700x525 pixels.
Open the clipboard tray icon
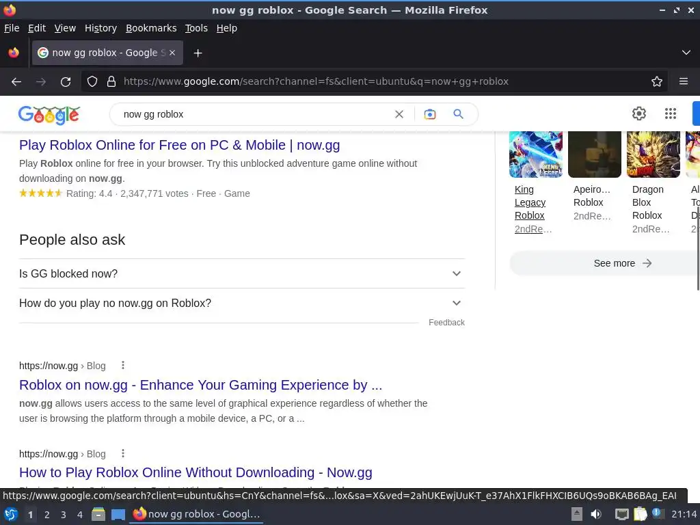point(641,514)
